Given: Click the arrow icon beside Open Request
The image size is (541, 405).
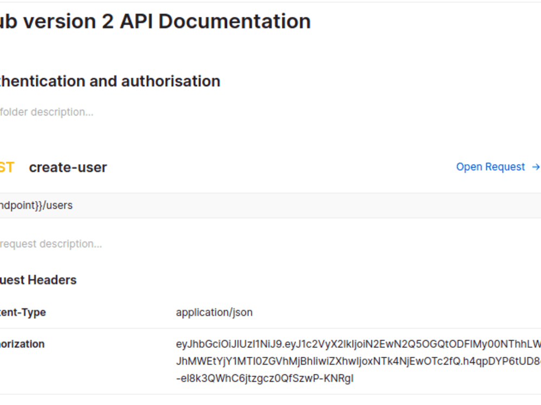Looking at the screenshot, I should pos(536,167).
